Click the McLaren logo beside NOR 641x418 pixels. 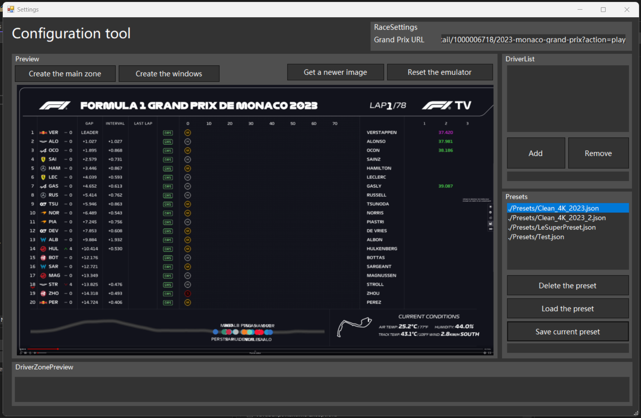[x=43, y=213]
